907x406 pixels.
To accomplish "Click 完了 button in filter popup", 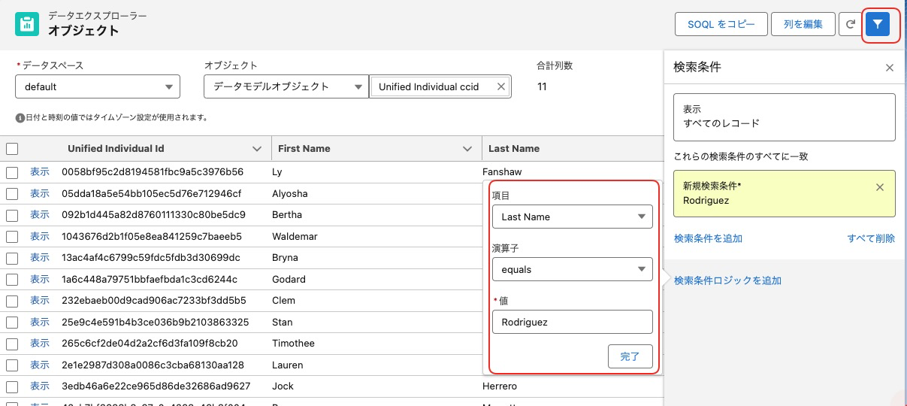I will pos(630,356).
